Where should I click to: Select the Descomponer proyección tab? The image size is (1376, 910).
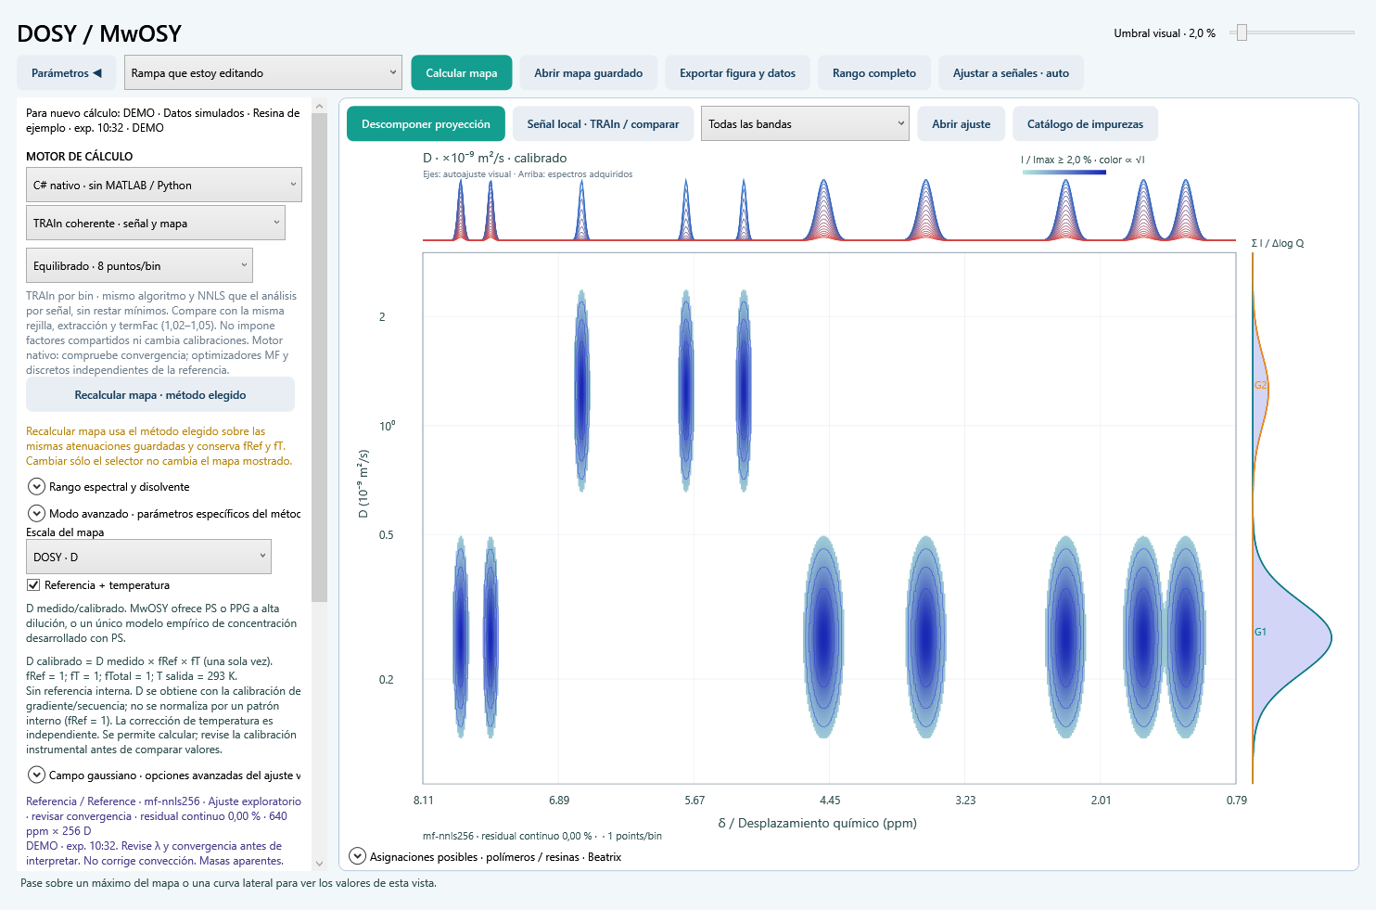tap(426, 124)
